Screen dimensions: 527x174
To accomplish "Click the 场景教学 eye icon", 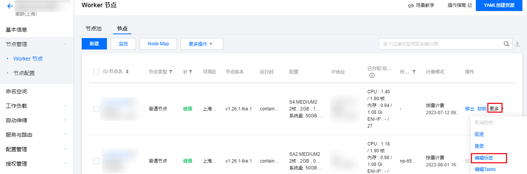I will coord(411,6).
